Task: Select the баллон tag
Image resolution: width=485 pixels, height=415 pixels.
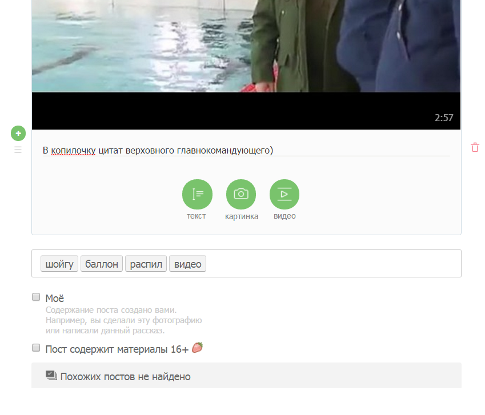Action: click(x=102, y=264)
